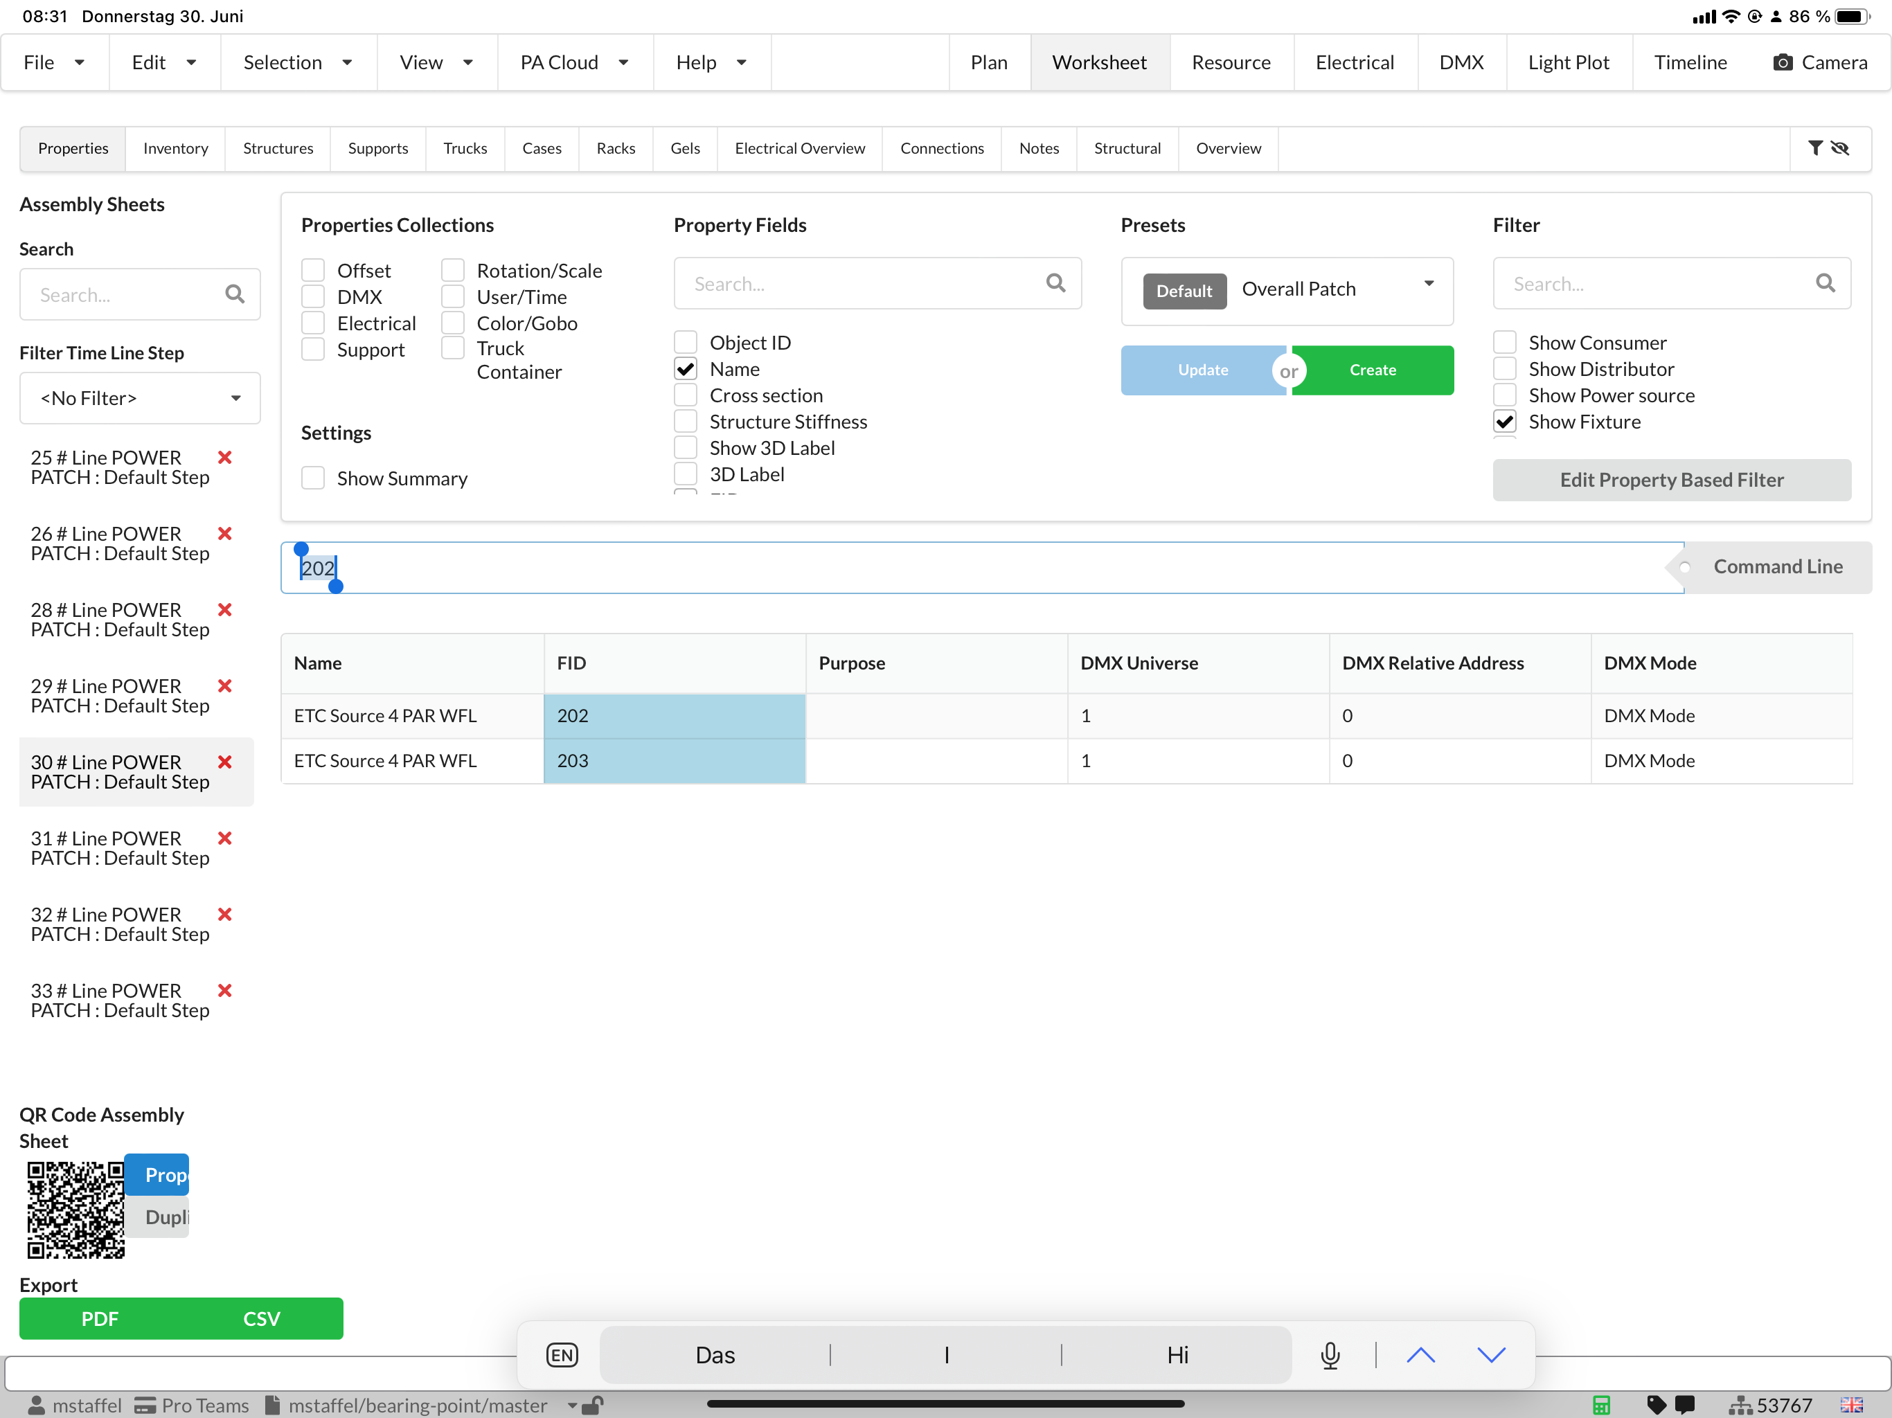Screen dimensions: 1892x1418
Task: Check the Object ID property field
Action: (685, 342)
